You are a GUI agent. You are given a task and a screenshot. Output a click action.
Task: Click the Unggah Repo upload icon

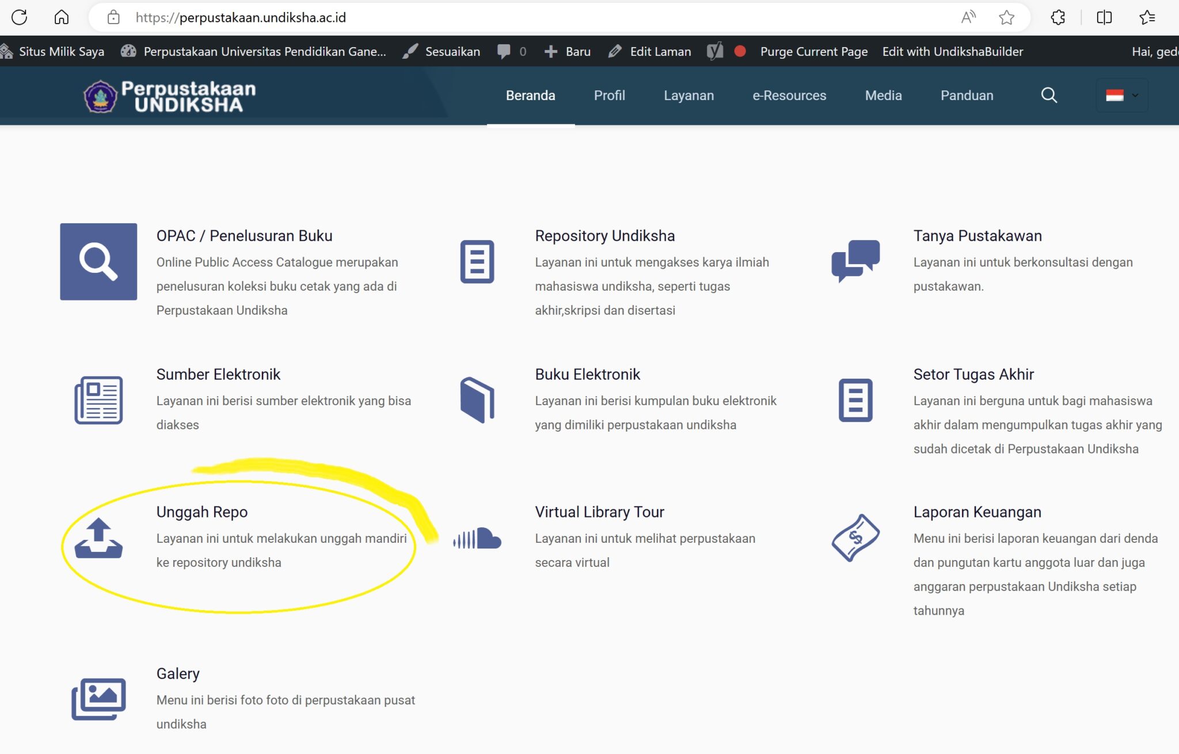tap(98, 538)
